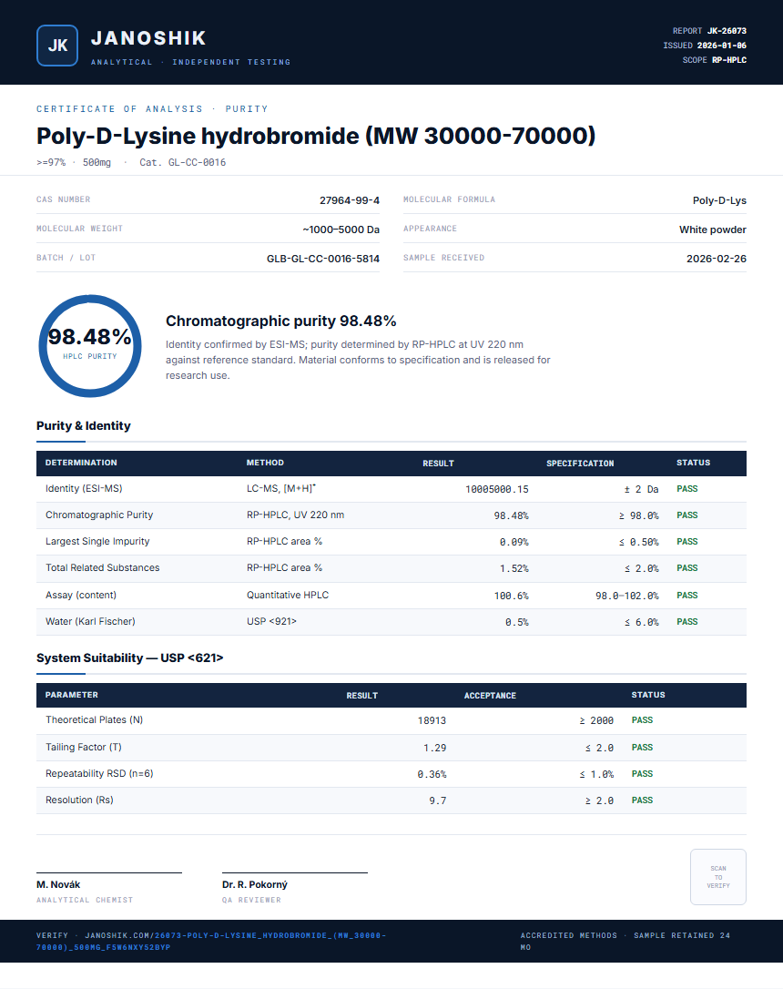Viewport: 783px width, 989px height.
Task: Open the janoshik.com verification link in footer
Action: click(211, 941)
